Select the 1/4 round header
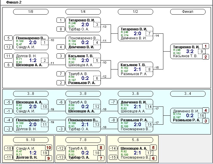213x164 pixels. (83, 12)
